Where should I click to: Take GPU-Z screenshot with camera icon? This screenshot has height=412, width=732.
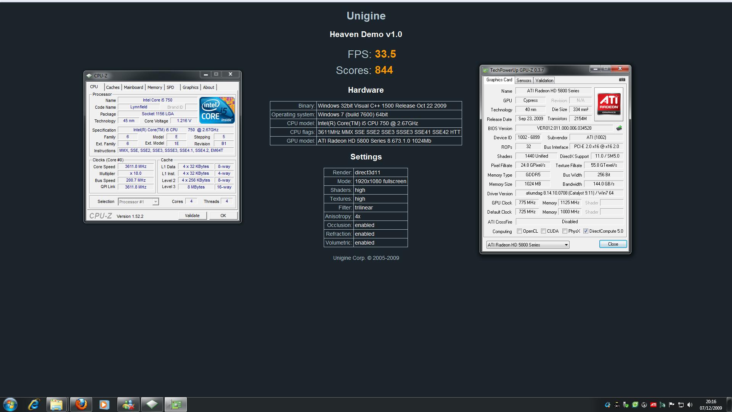click(622, 80)
